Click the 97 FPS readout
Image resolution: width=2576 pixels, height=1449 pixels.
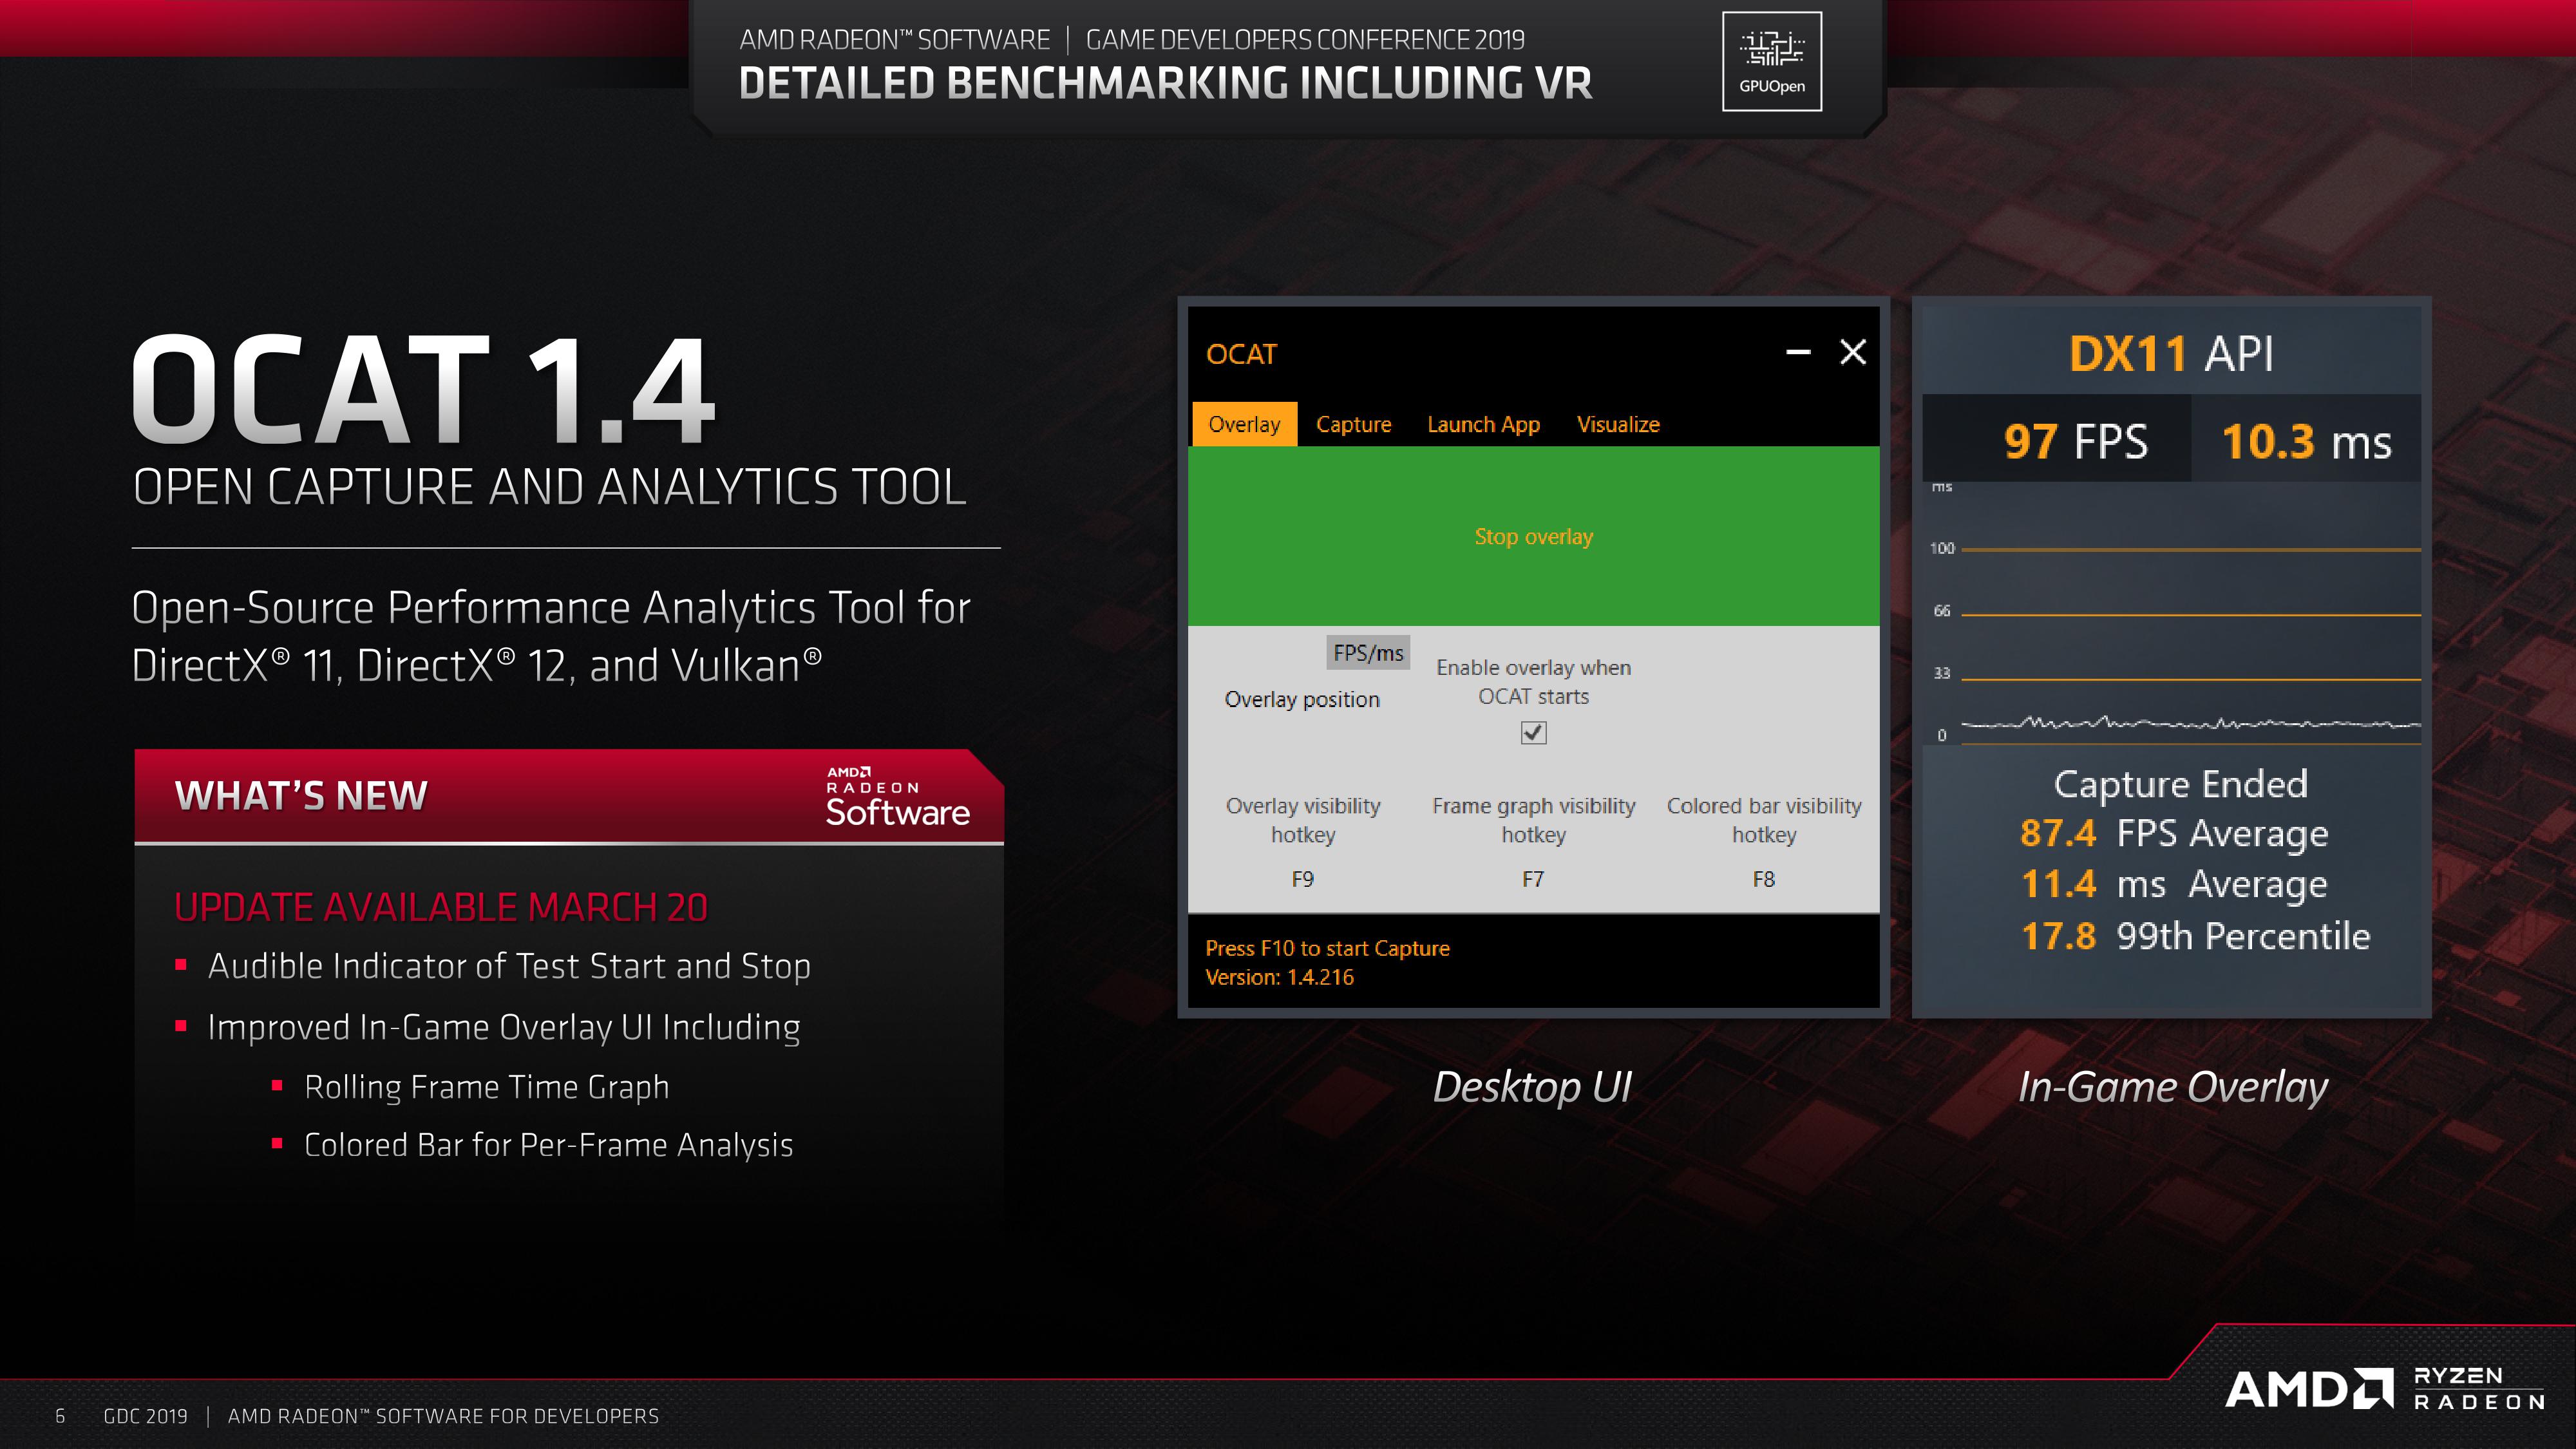click(2075, 441)
